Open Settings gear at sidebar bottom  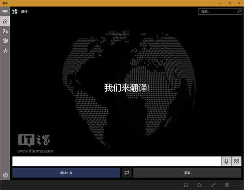pyautogui.click(x=5, y=175)
